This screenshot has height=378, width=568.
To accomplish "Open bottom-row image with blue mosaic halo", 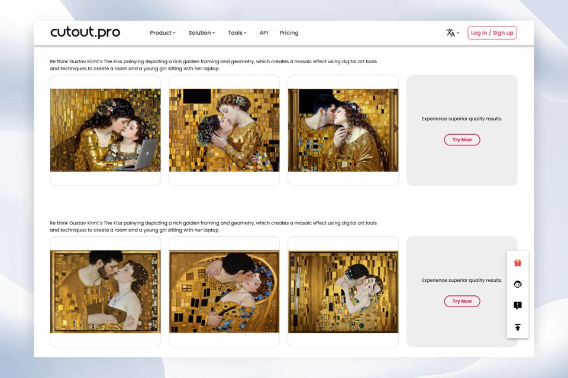I will pos(224,292).
